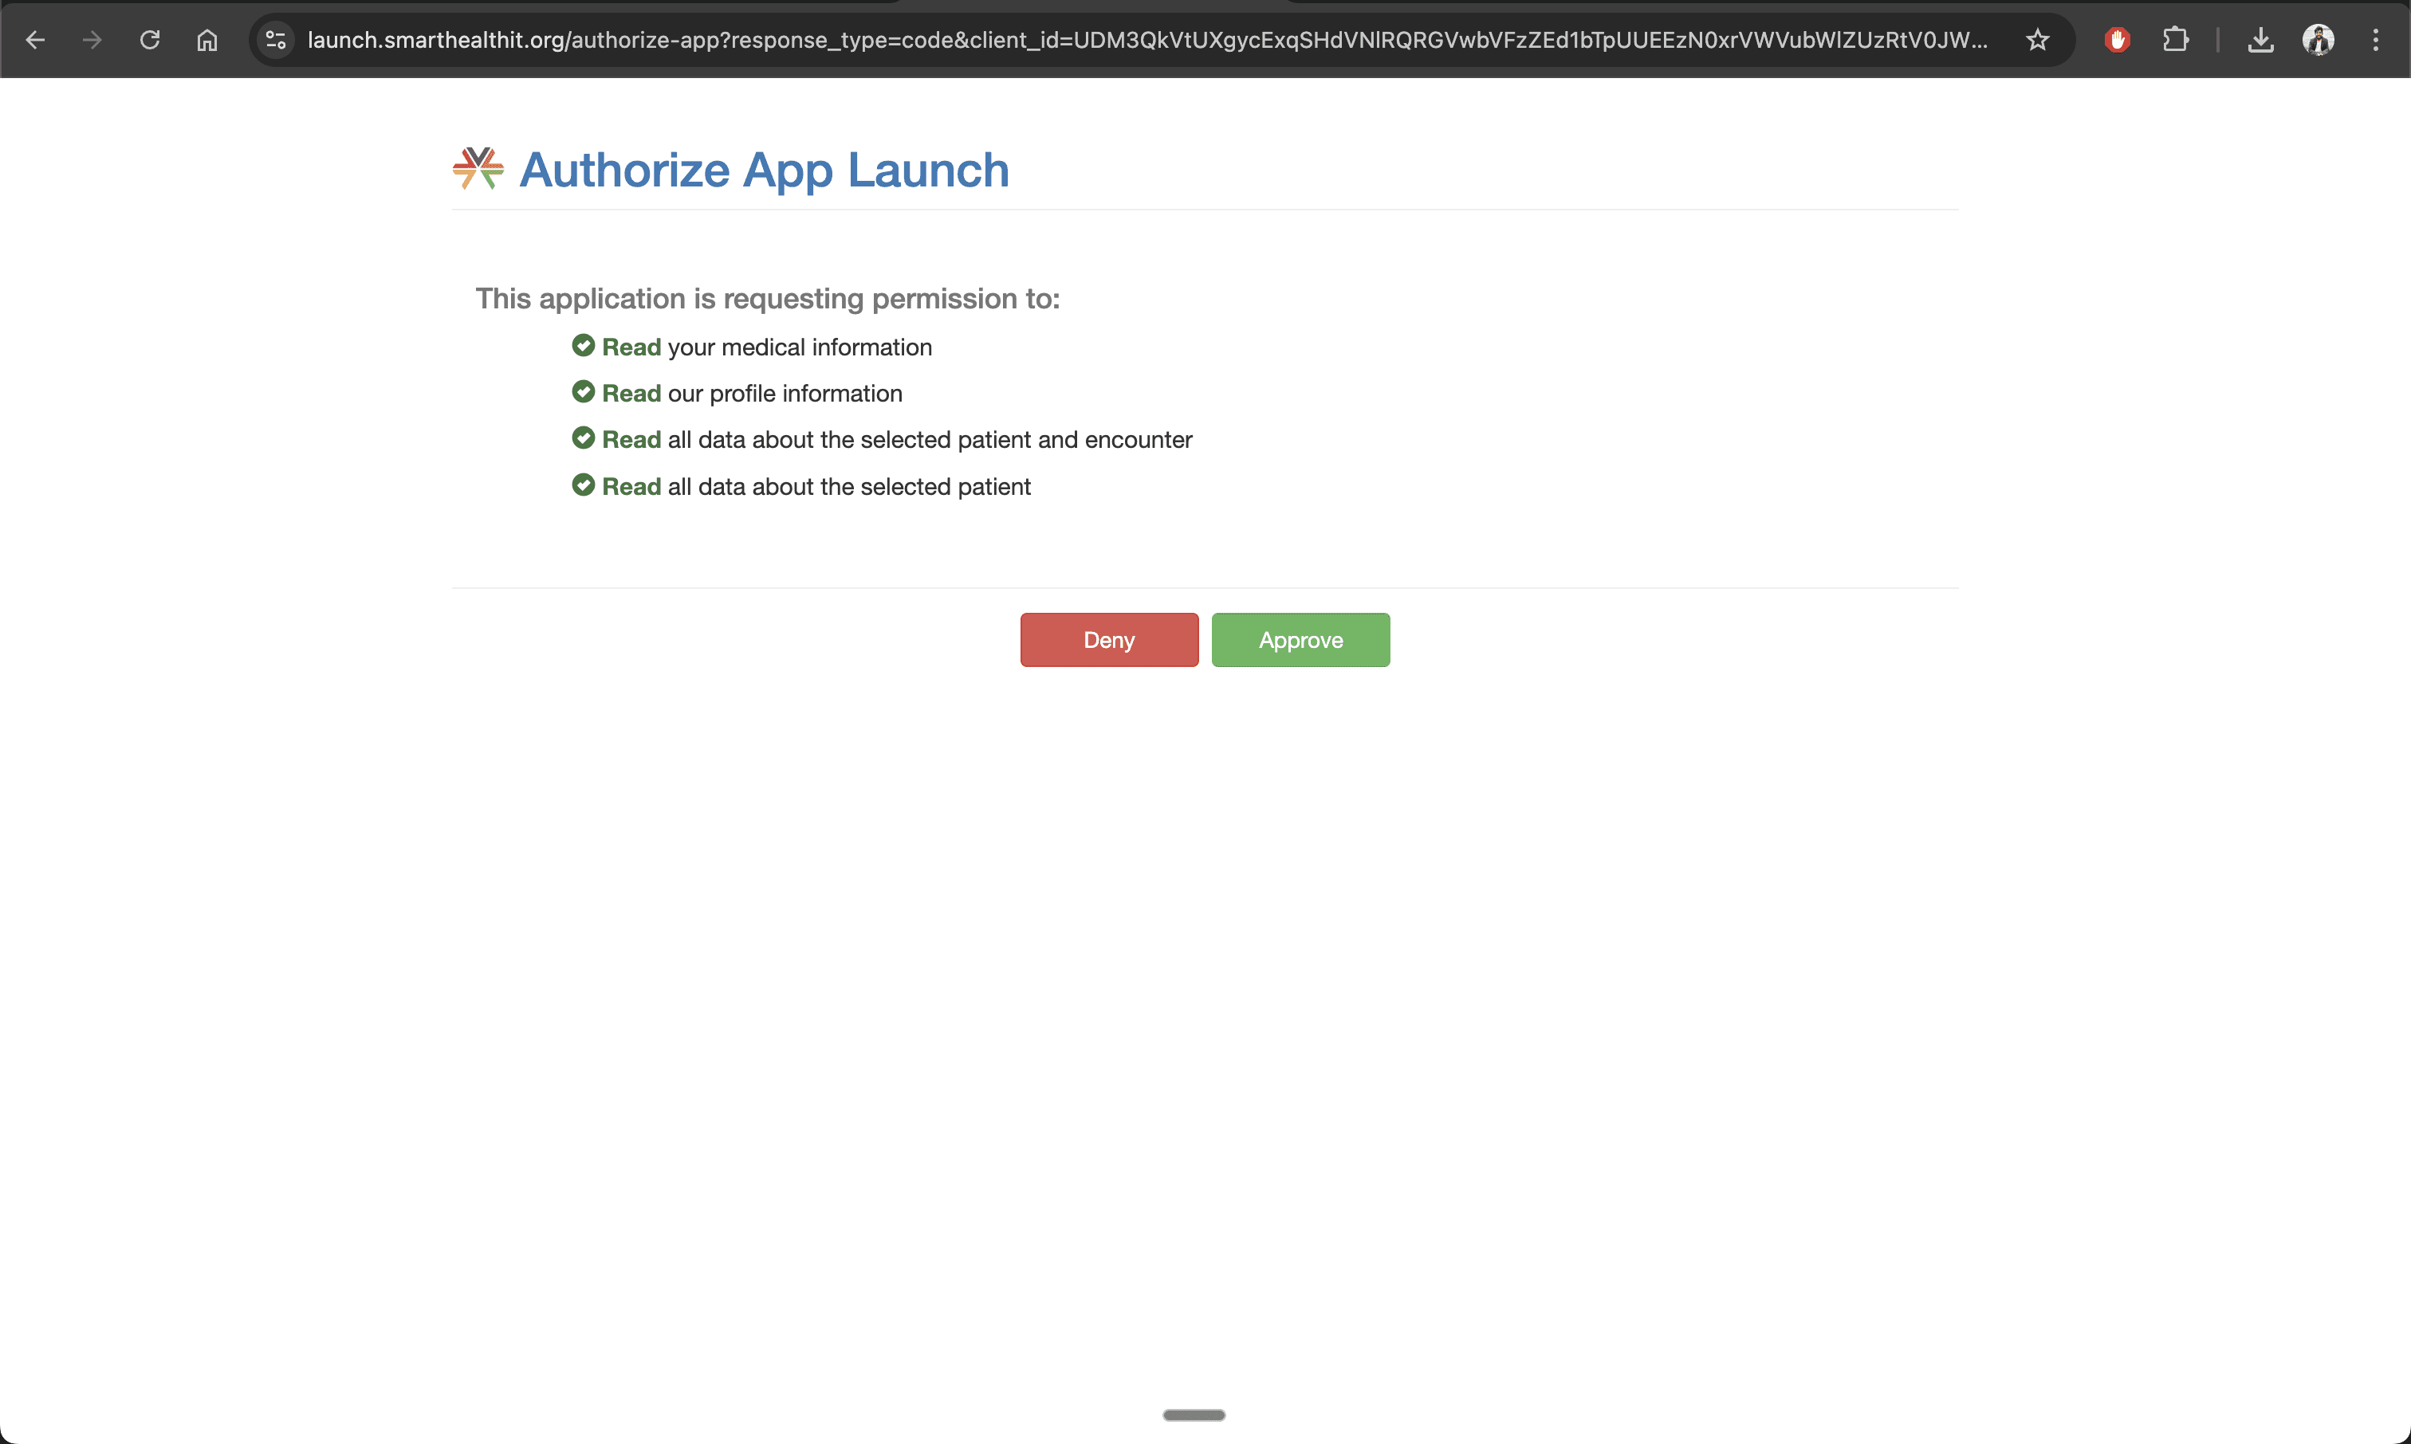
Task: Open the browser extensions menu
Action: [2176, 40]
